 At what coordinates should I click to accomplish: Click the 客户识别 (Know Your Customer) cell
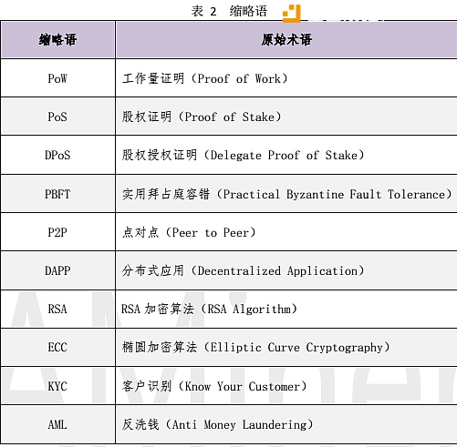coord(286,386)
